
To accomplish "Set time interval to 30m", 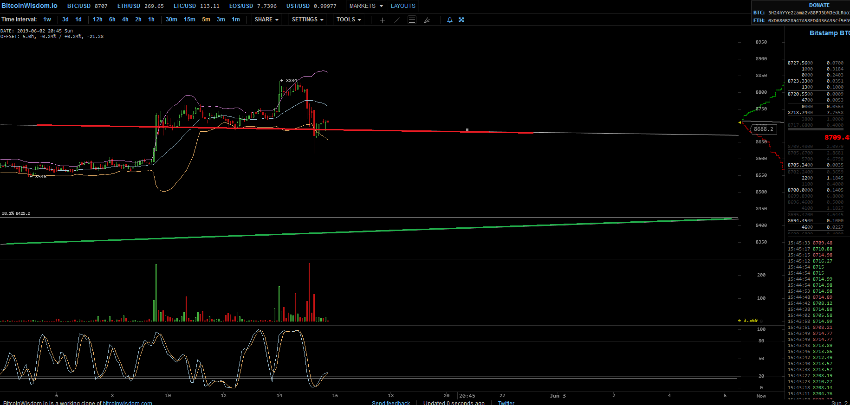I will click(171, 19).
